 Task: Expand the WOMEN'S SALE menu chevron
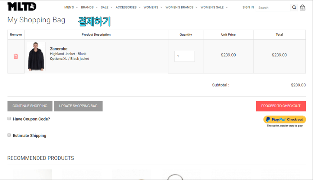(227, 8)
